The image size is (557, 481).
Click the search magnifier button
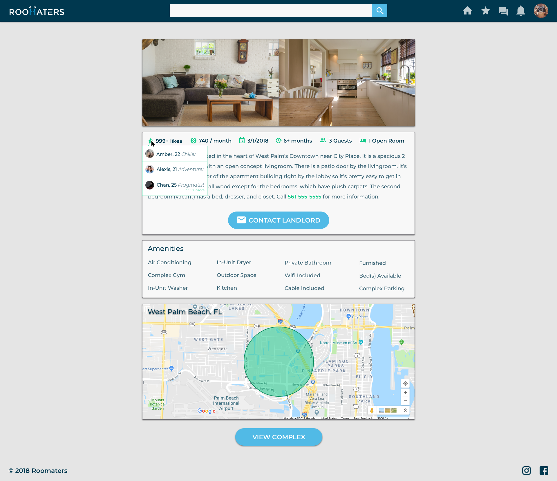pos(379,11)
